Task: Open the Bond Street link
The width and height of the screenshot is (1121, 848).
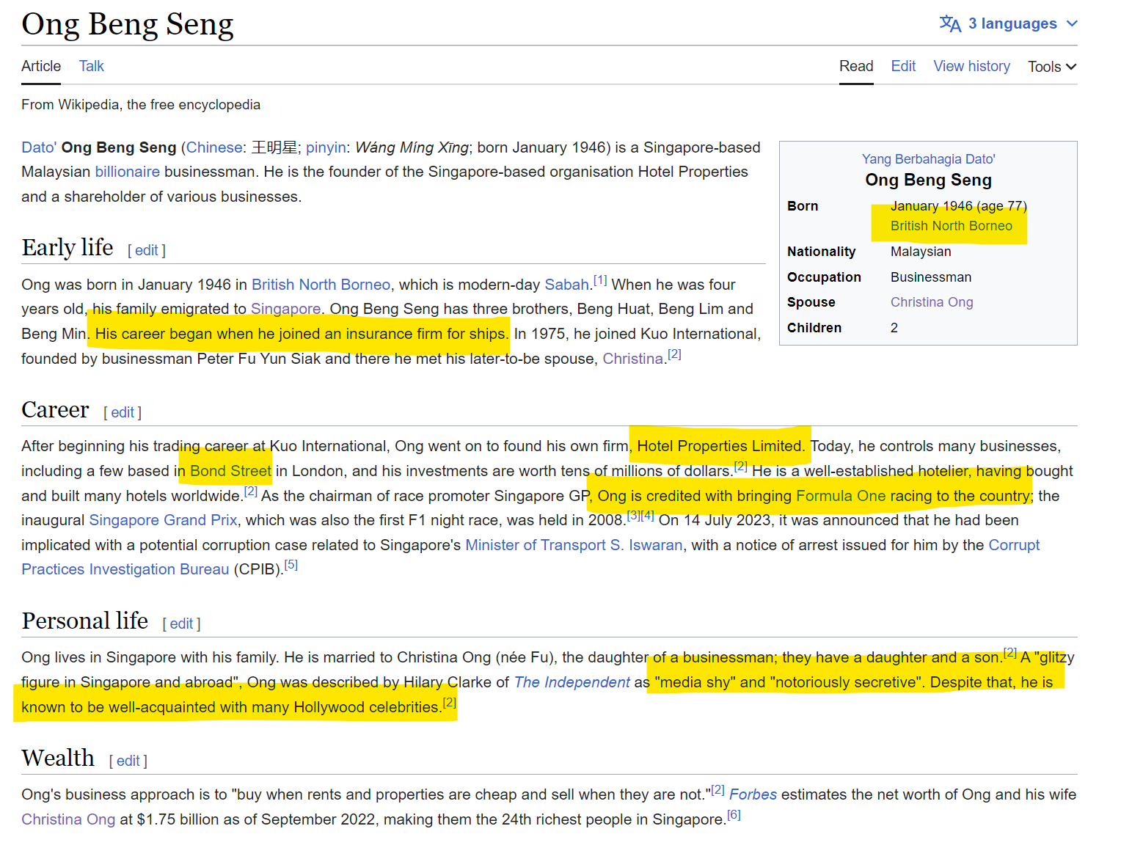Action: [230, 471]
